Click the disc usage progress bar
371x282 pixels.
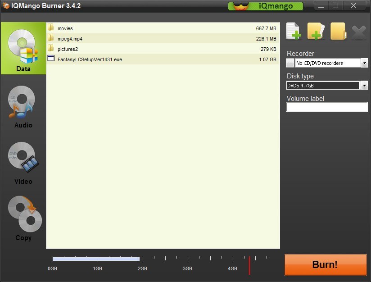96,259
